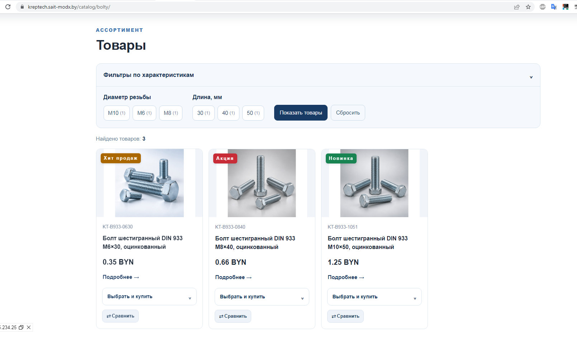
Task: Click Сравнить for the M8×40 bolt
Action: pos(233,316)
